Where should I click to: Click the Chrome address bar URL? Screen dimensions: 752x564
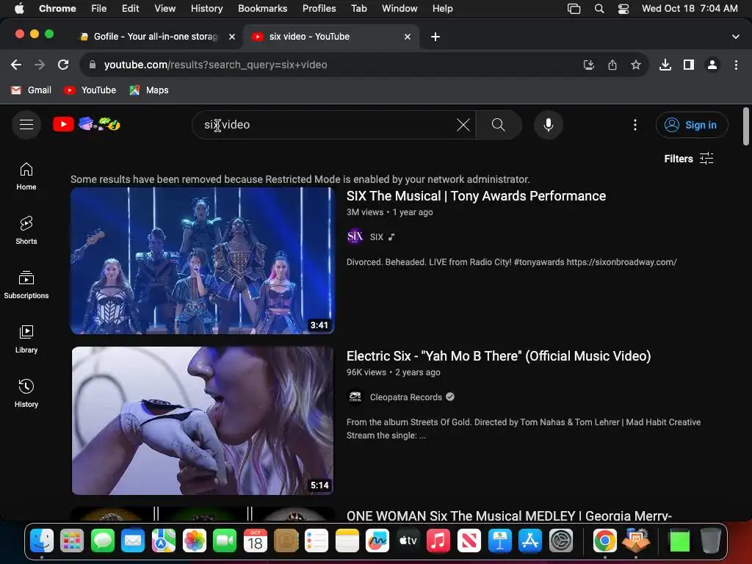215,65
